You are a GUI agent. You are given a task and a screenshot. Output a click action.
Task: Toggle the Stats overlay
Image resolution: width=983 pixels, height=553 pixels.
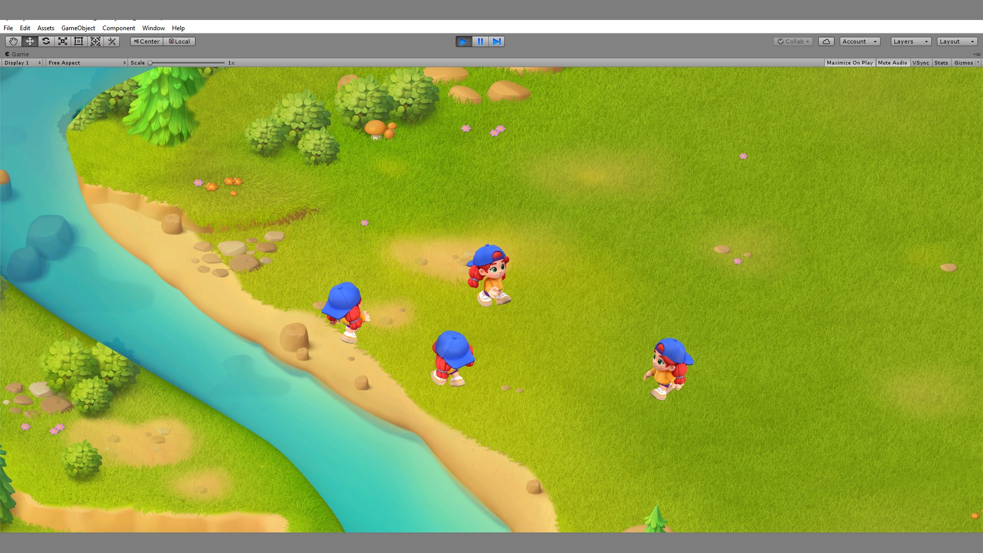click(941, 63)
